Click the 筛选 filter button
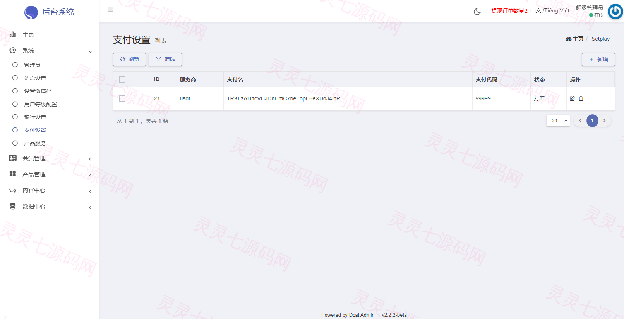Viewport: 624px width, 319px height. [x=165, y=59]
